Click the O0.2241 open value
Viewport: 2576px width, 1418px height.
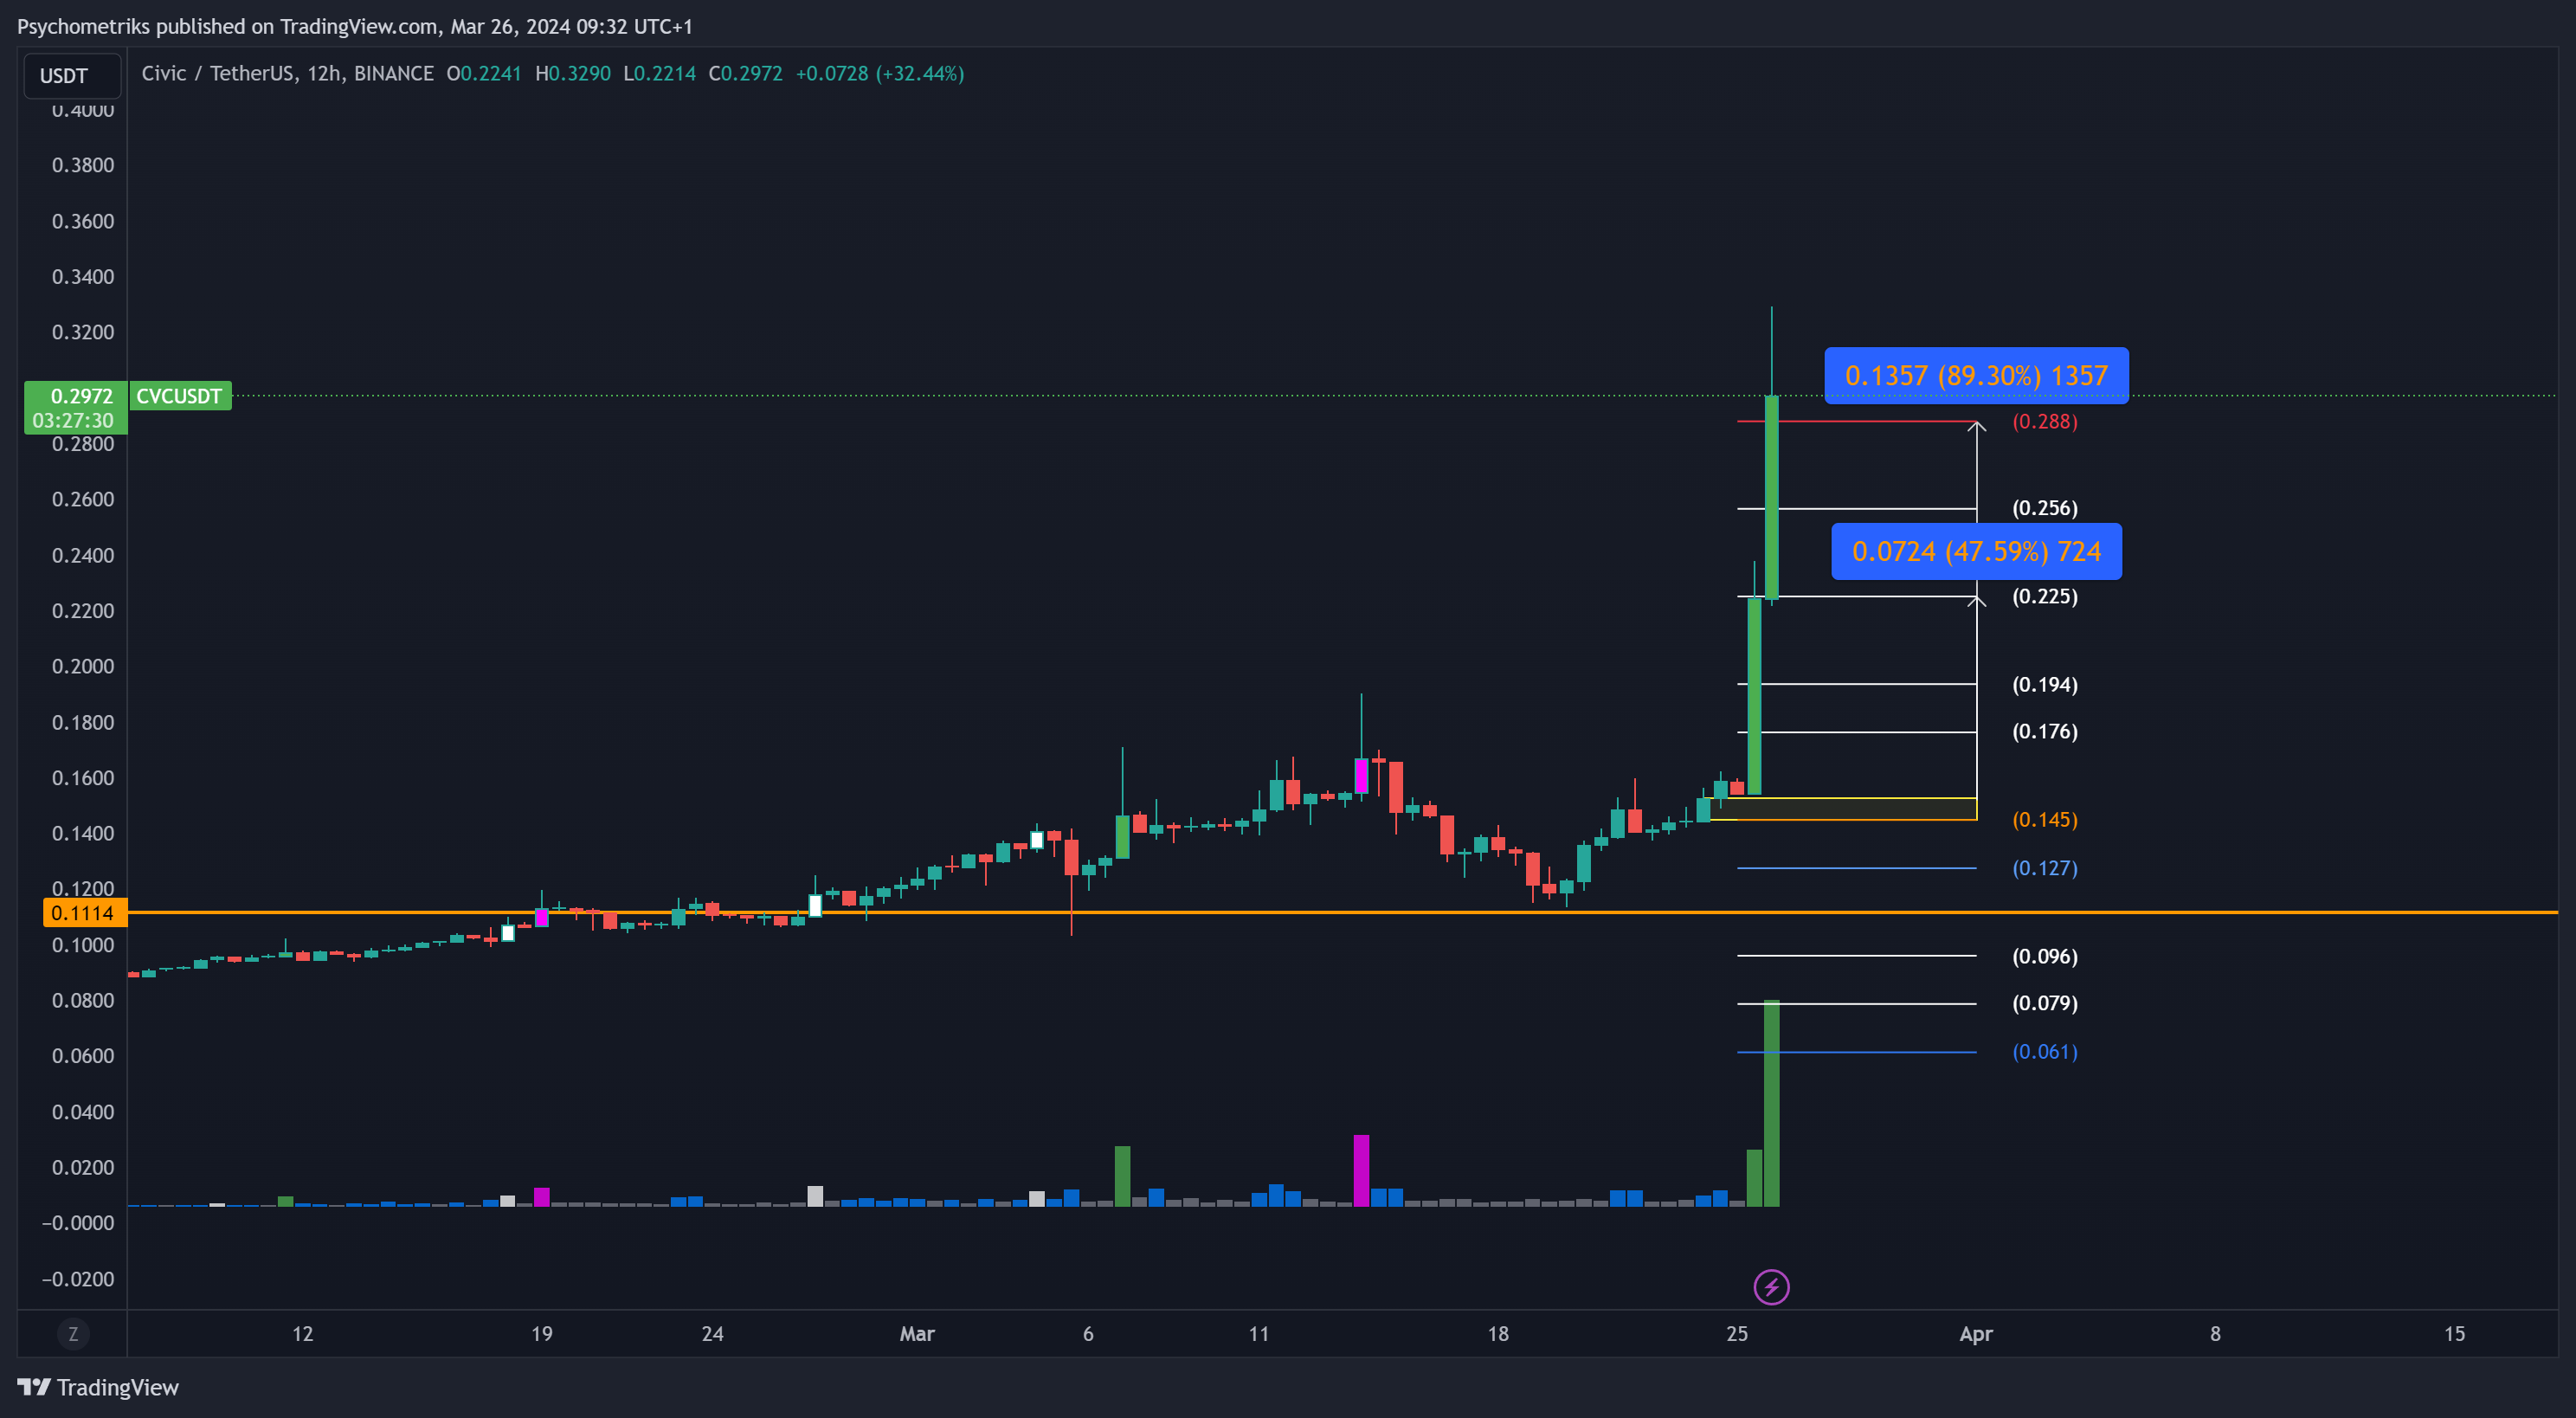(484, 73)
